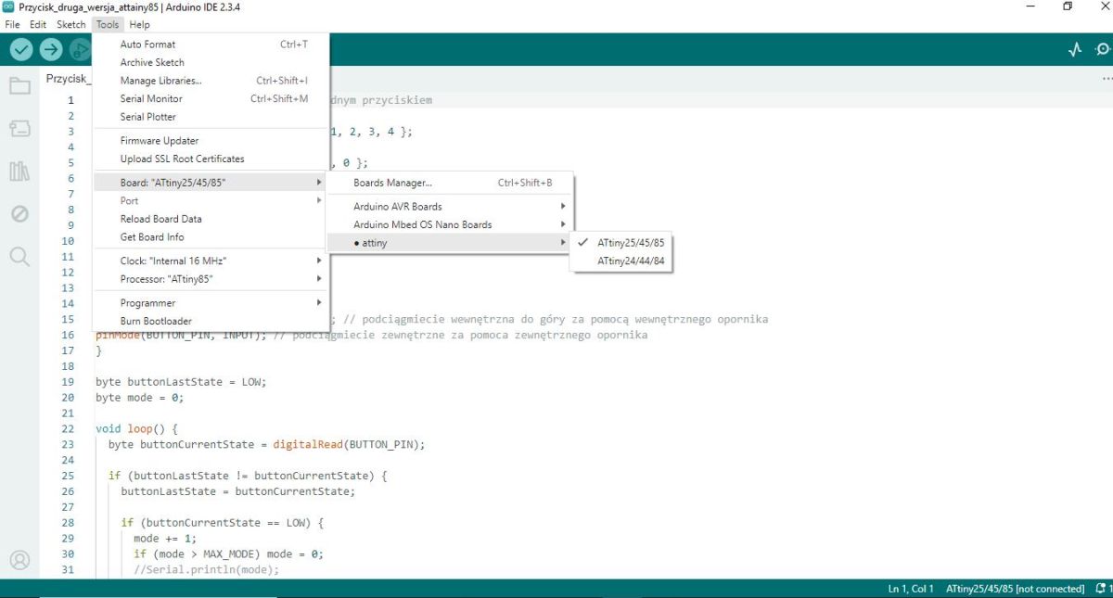The image size is (1113, 598).
Task: Open the Edit menu
Action: pos(38,25)
